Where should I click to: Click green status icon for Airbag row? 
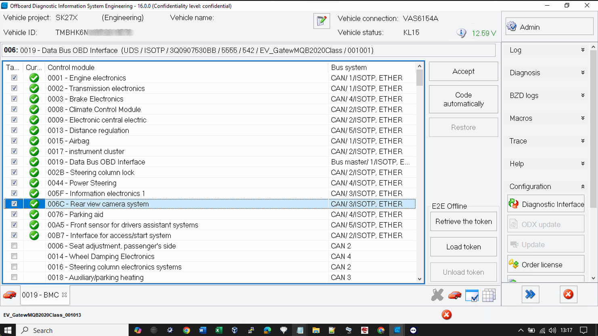point(34,141)
